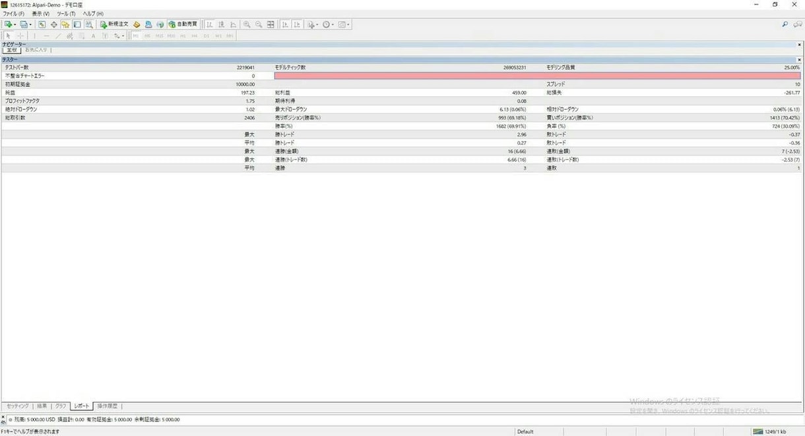Open the Navigator お気に入り tab

(36, 49)
